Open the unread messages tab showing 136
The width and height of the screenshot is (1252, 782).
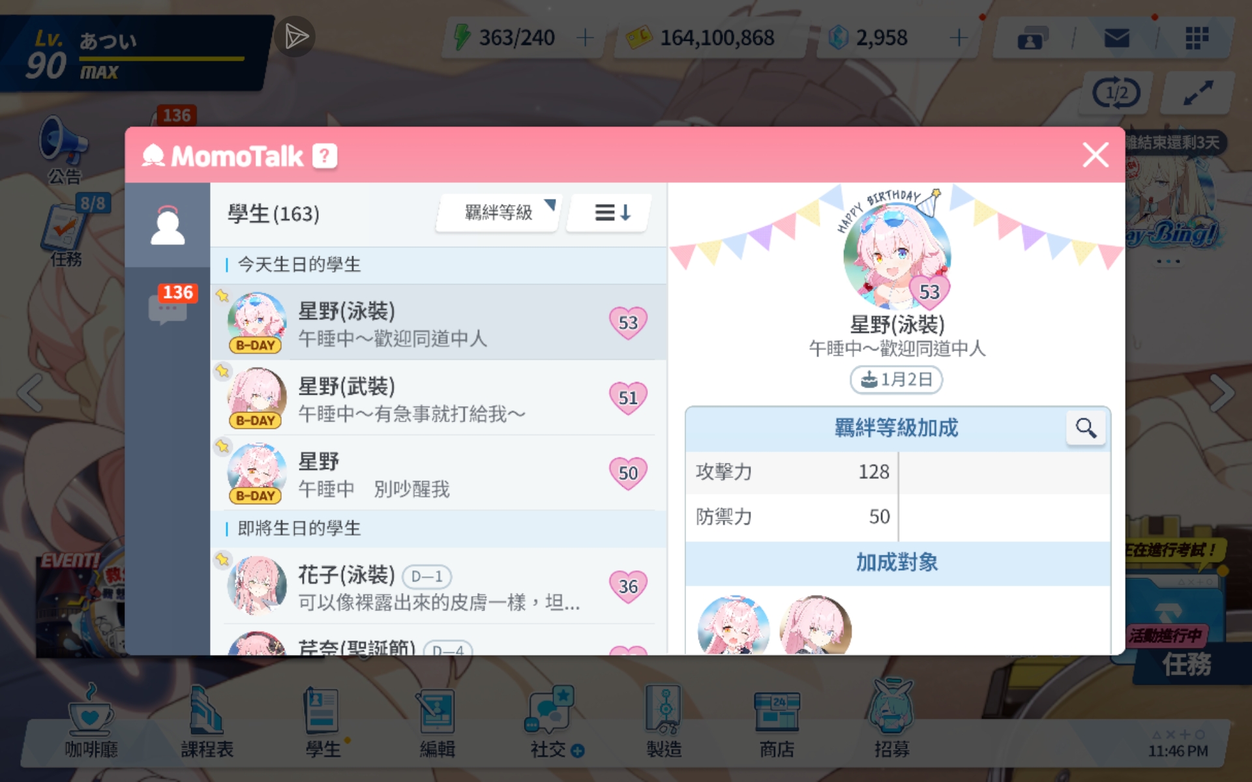coord(168,306)
